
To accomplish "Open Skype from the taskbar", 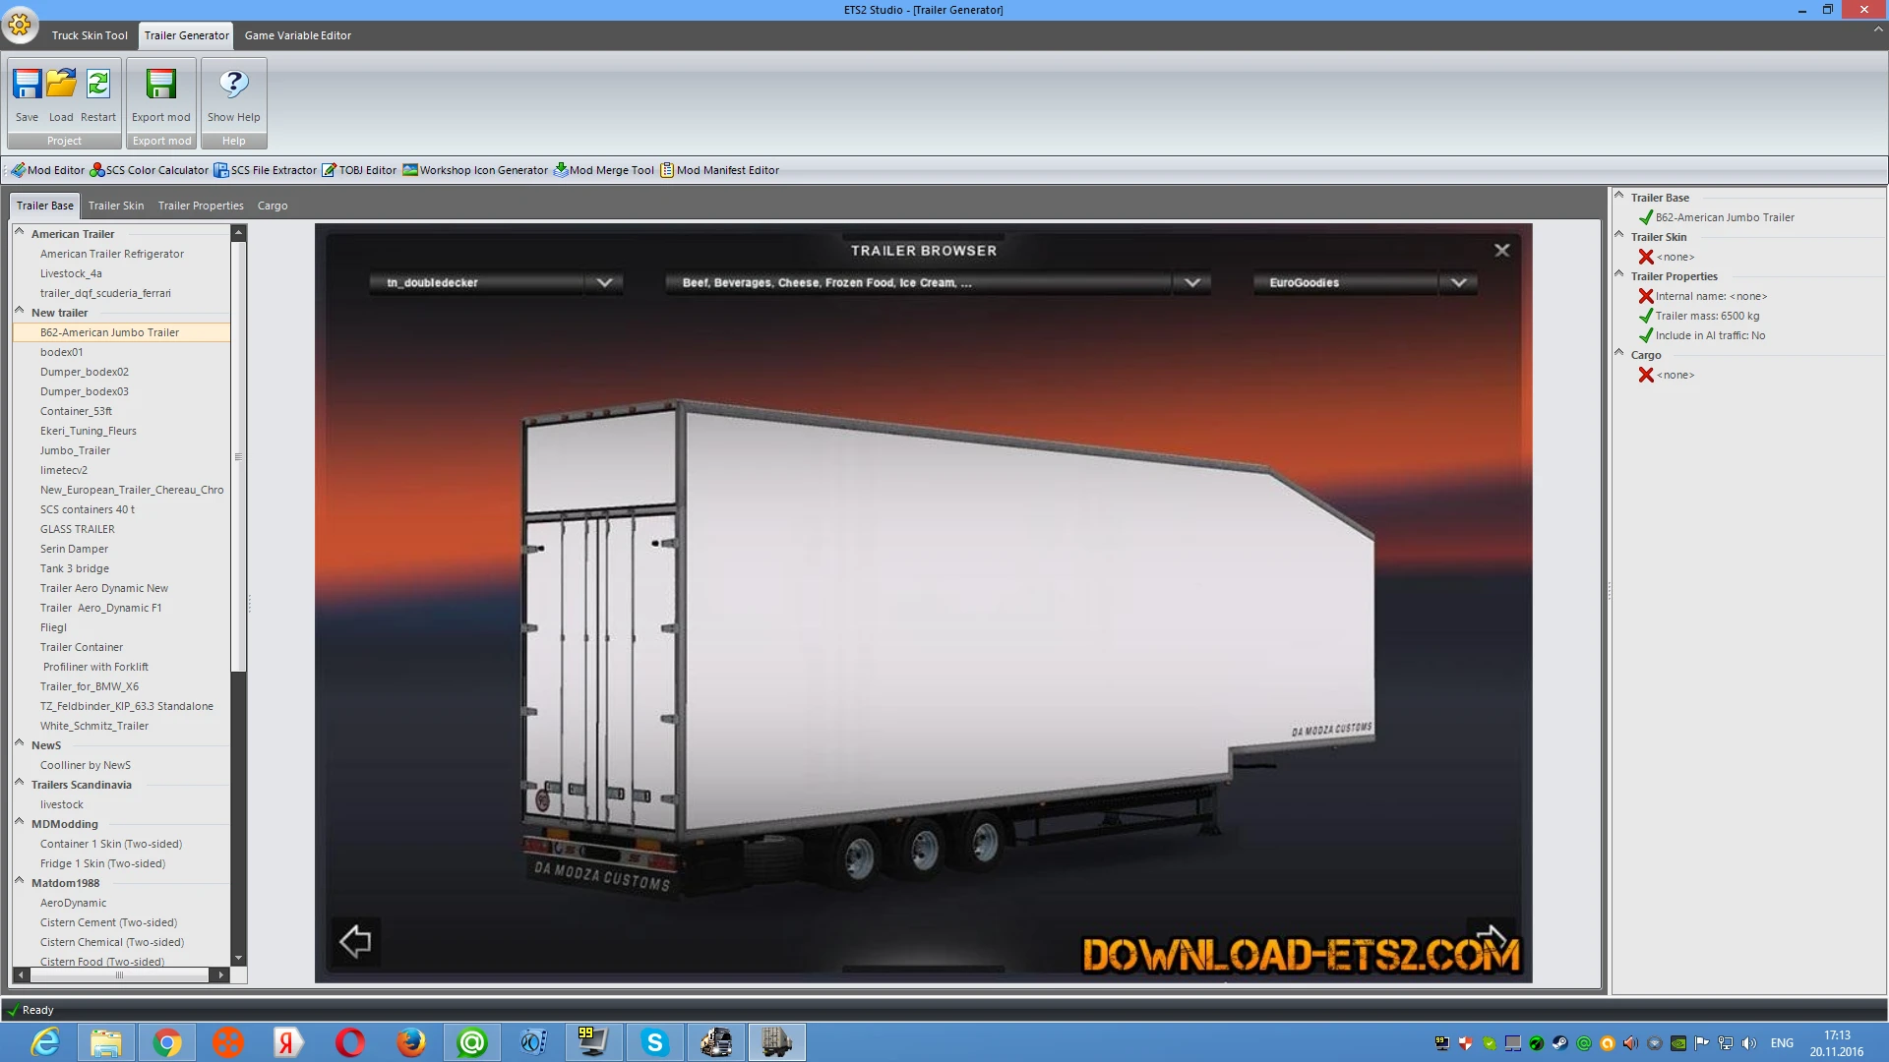I will click(654, 1041).
